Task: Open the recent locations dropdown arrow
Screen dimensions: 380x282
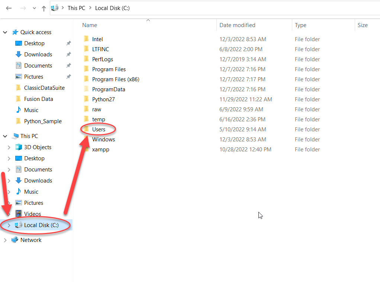Action: [x=34, y=9]
